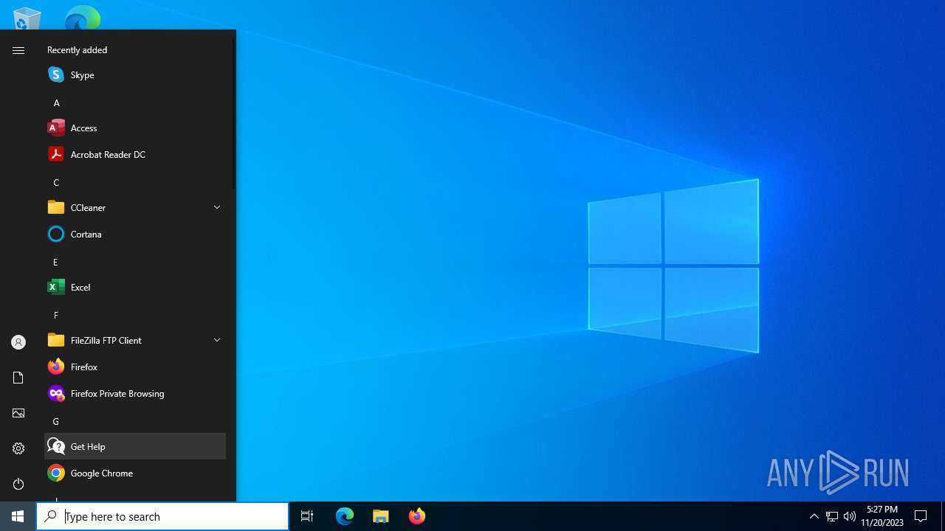The width and height of the screenshot is (945, 531).
Task: Launch Google Chrome from Start menu
Action: (x=135, y=473)
